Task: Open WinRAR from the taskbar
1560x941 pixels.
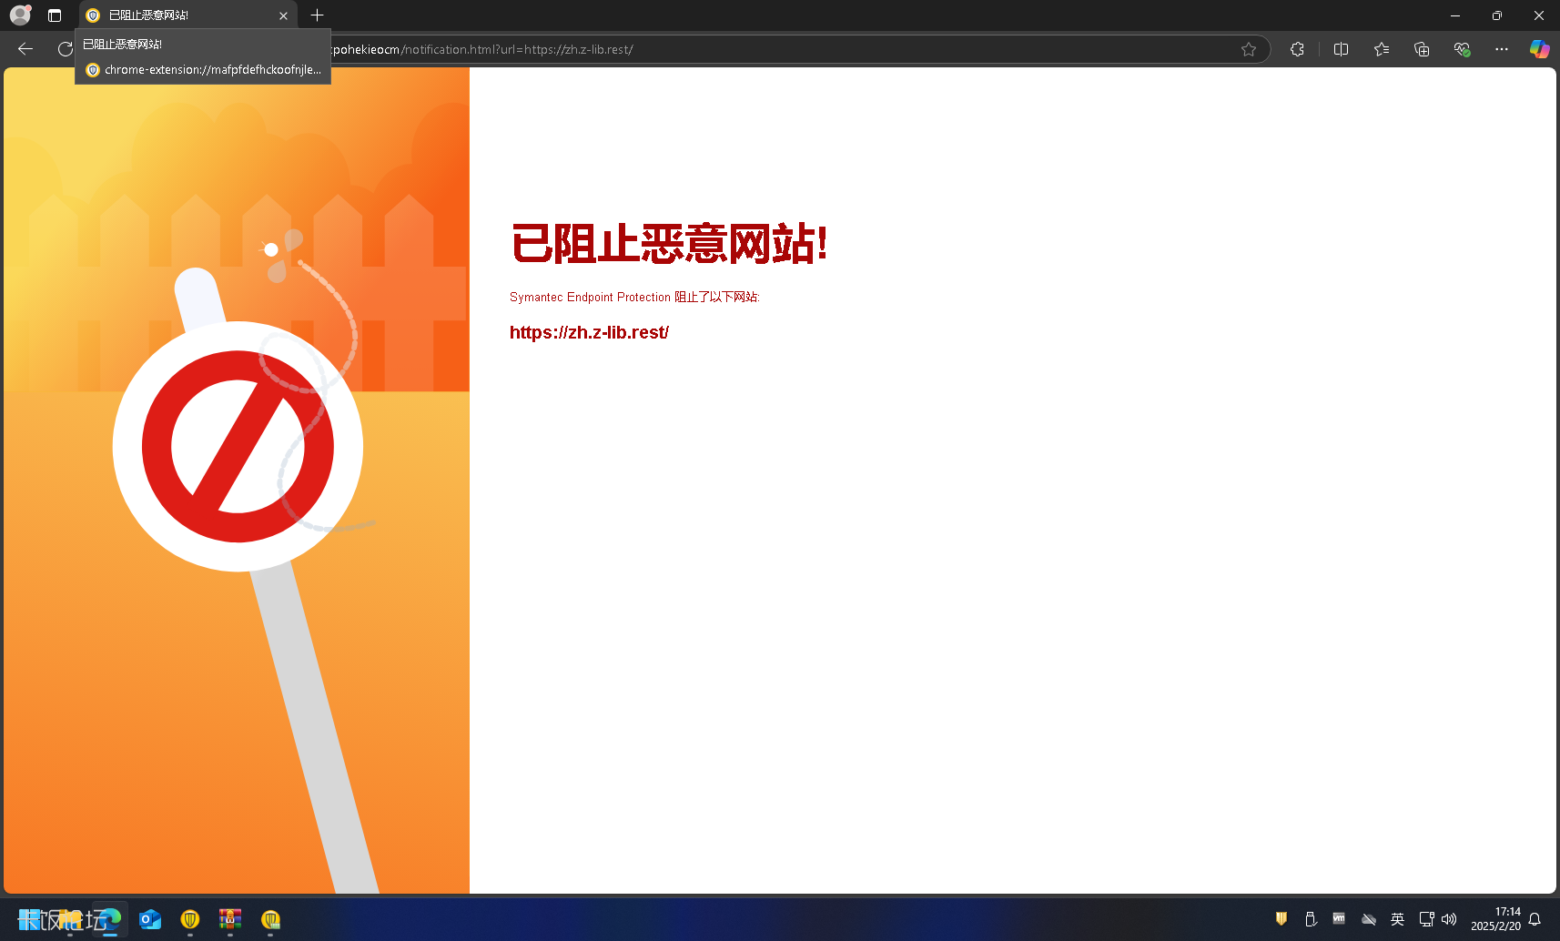Action: [230, 919]
